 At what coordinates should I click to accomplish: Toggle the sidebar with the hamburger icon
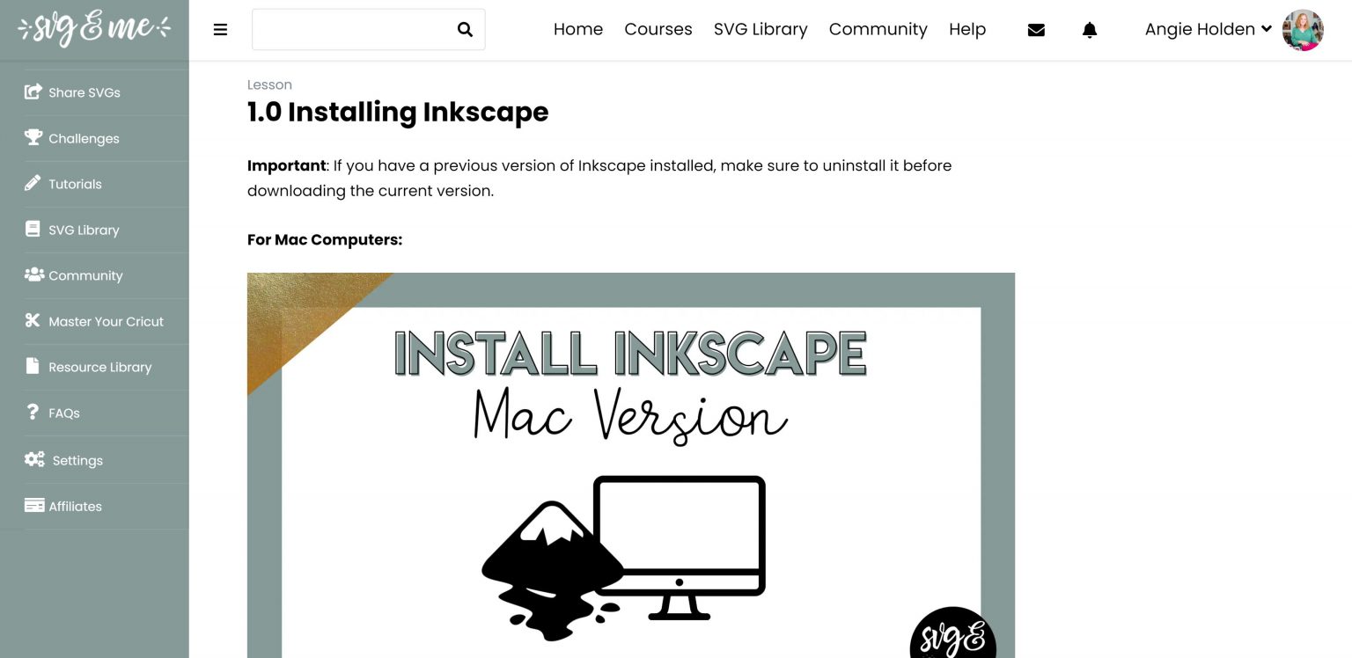(219, 29)
